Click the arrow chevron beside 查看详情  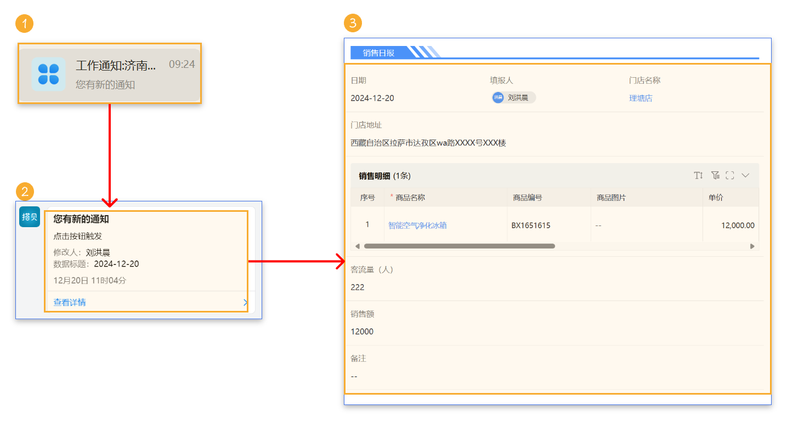tap(245, 303)
